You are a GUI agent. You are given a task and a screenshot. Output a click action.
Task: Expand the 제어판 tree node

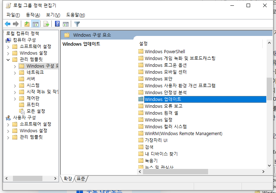15,99
